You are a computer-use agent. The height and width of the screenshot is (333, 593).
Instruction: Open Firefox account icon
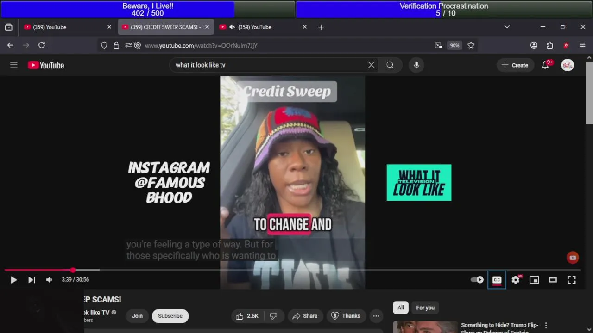(x=534, y=45)
